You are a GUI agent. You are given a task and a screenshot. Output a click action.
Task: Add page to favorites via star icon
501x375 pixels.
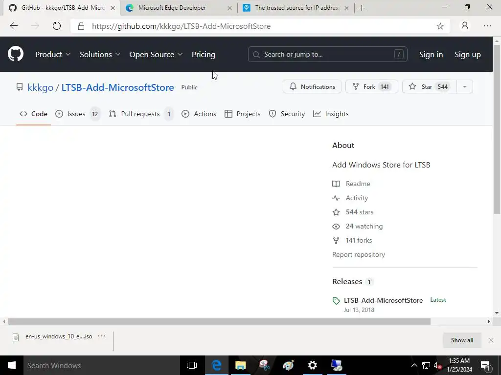pos(440,26)
